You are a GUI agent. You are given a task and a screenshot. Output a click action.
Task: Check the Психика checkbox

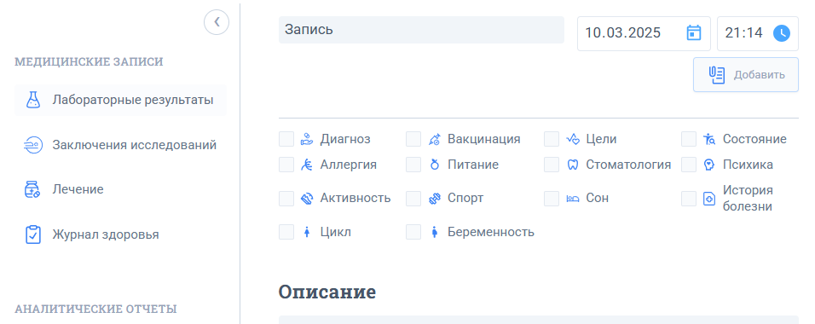pos(689,165)
